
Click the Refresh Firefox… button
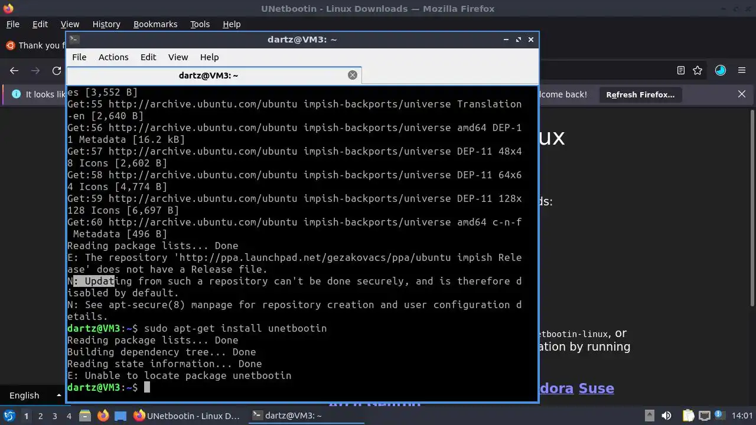640,94
